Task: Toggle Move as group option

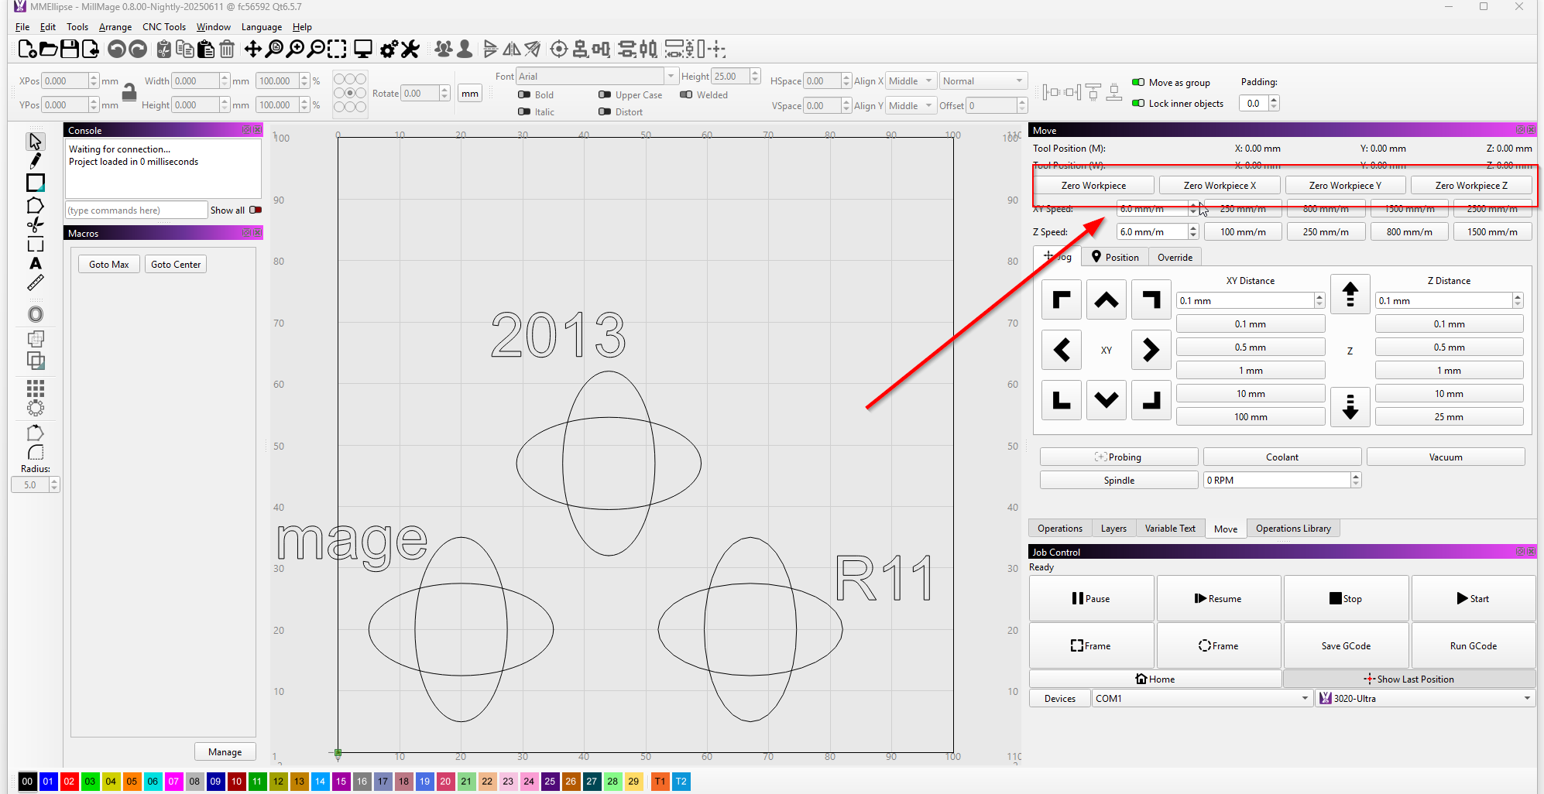Action: [1138, 82]
